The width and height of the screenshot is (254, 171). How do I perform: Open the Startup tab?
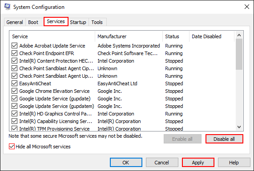(x=78, y=22)
